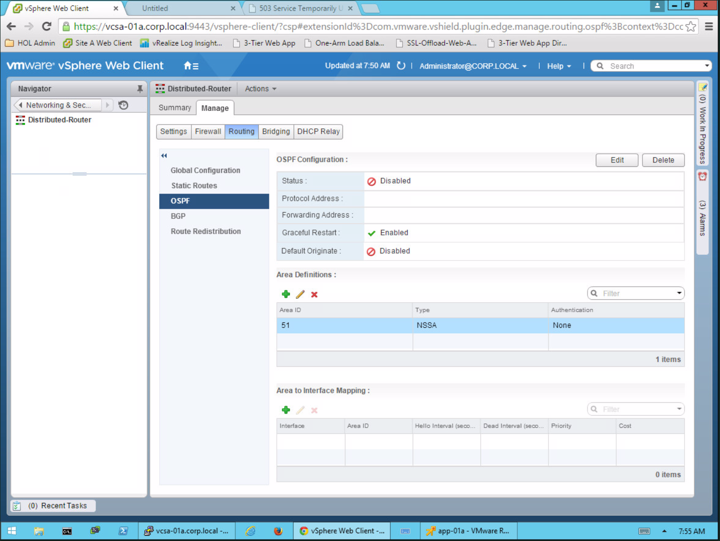This screenshot has height=541, width=720.
Task: Click the navigator forward arrow
Action: coord(108,105)
